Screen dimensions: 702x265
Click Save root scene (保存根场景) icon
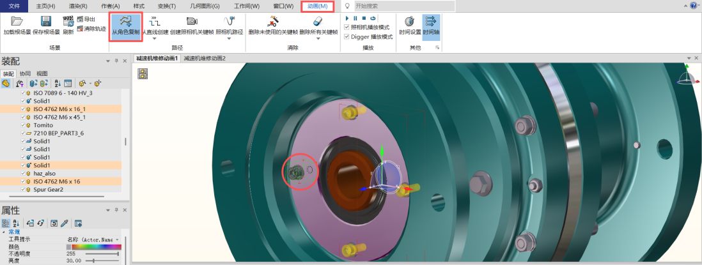tap(45, 21)
